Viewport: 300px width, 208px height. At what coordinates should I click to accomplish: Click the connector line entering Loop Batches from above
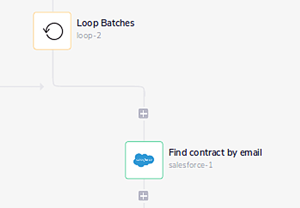53,6
